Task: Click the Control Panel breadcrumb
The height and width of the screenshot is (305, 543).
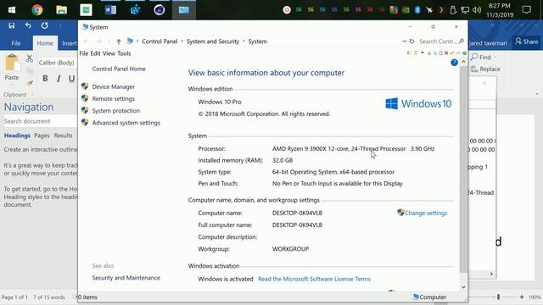Action: [160, 42]
